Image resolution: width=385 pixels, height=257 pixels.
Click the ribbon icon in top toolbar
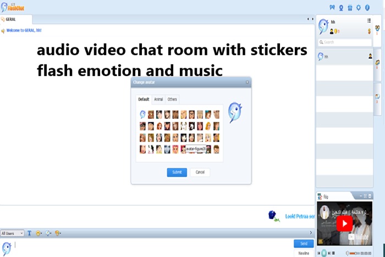[x=332, y=8]
